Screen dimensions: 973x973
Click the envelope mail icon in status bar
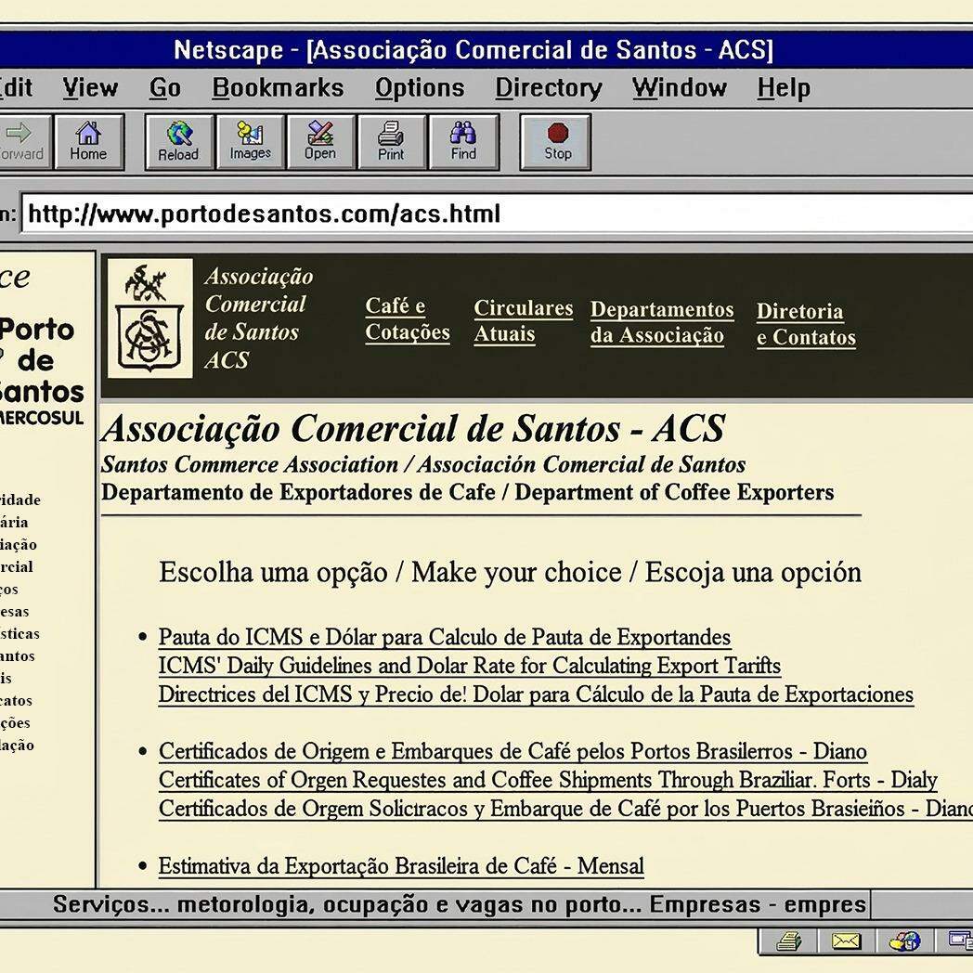click(847, 942)
